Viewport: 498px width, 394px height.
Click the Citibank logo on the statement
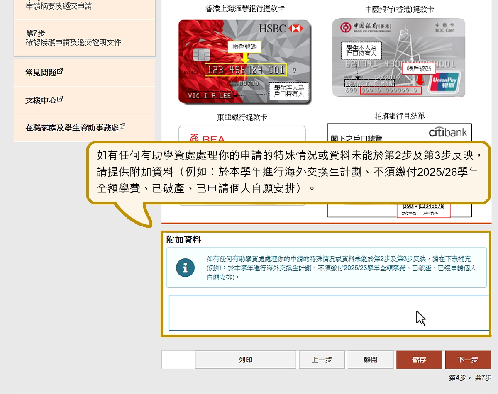tap(447, 133)
